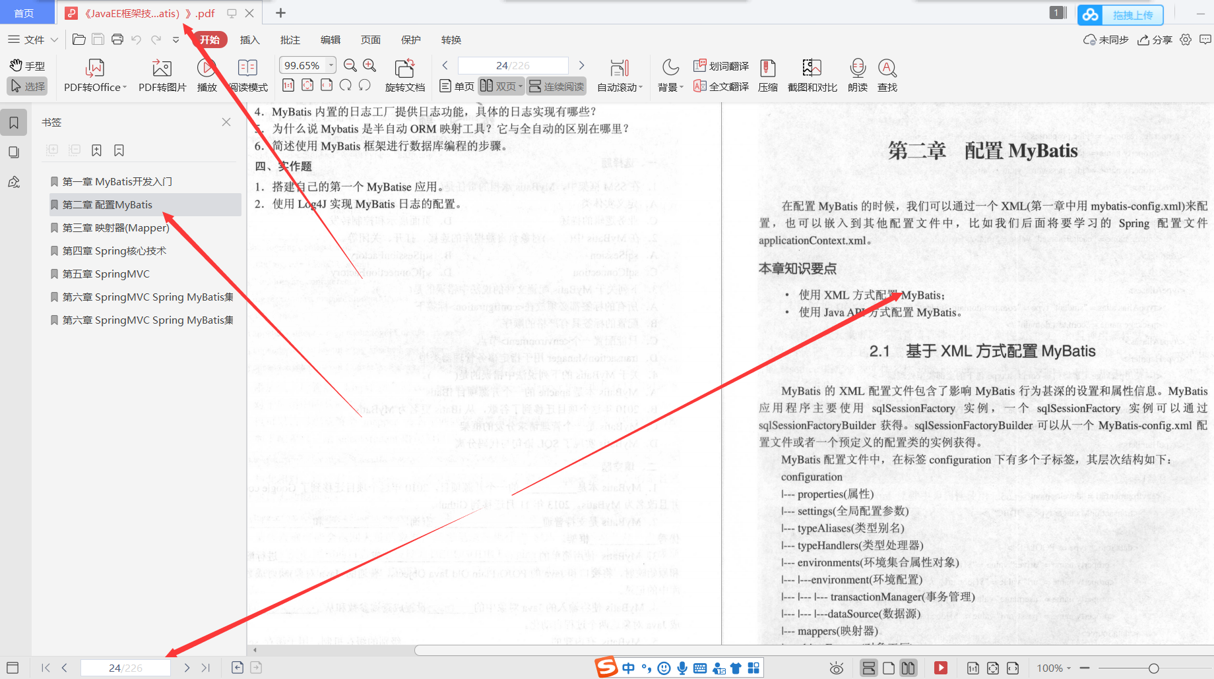Switch to the 编辑 tab
The image size is (1214, 679).
(x=331, y=40)
